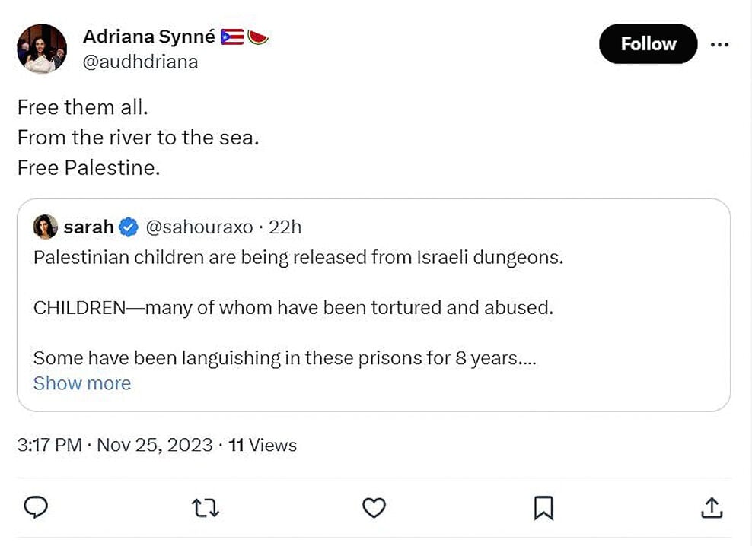Click the reply speech bubble icon
Screen dimensions: 752x546
coord(36,507)
